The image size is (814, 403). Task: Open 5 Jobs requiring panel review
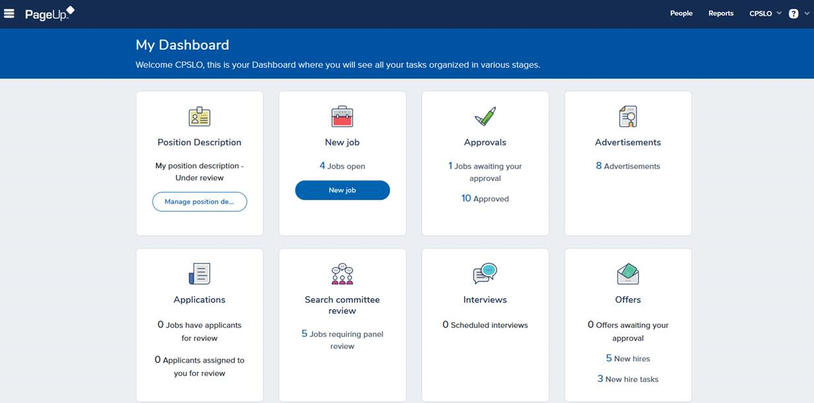coord(342,340)
